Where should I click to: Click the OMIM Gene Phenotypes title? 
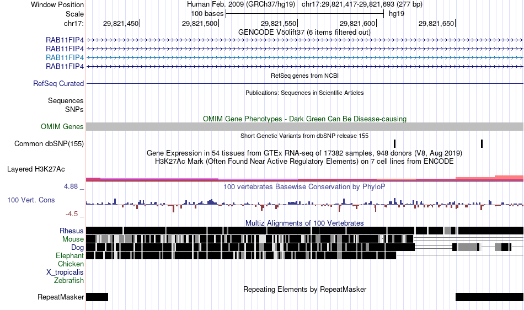coord(305,119)
